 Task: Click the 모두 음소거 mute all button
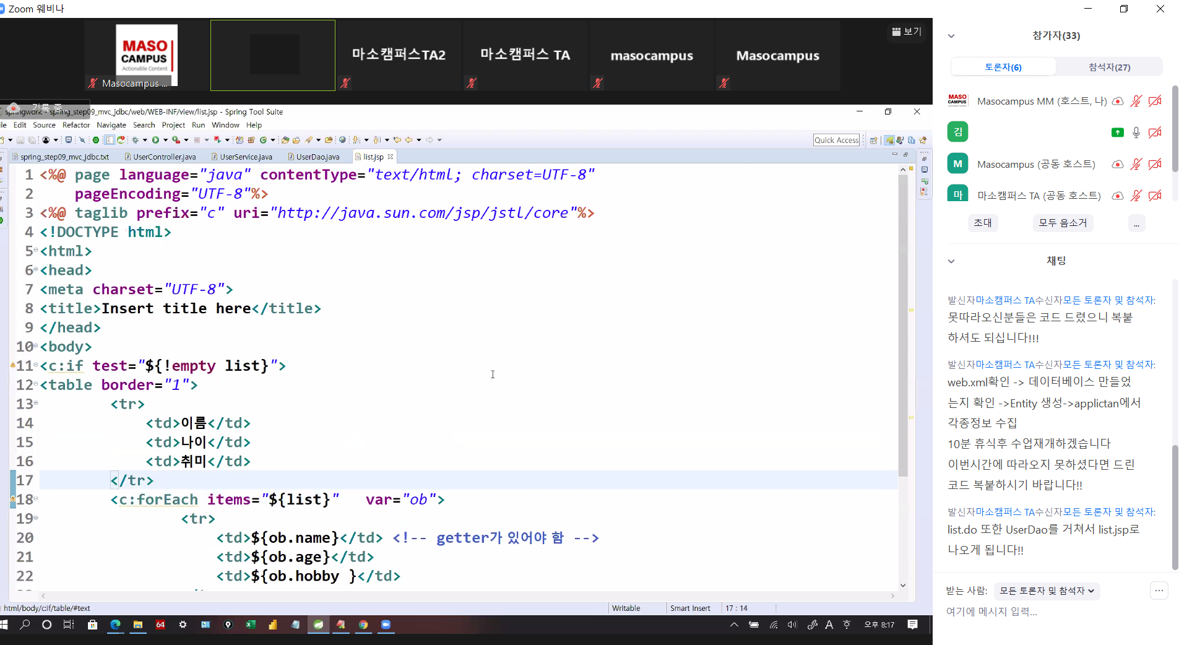click(x=1063, y=223)
